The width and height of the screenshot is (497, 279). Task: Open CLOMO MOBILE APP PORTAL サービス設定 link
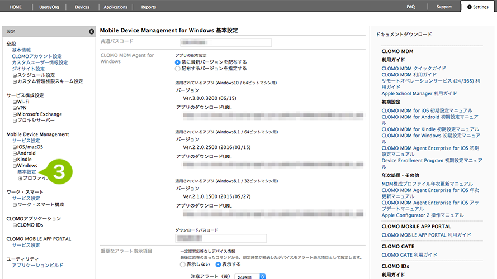(x=26, y=245)
